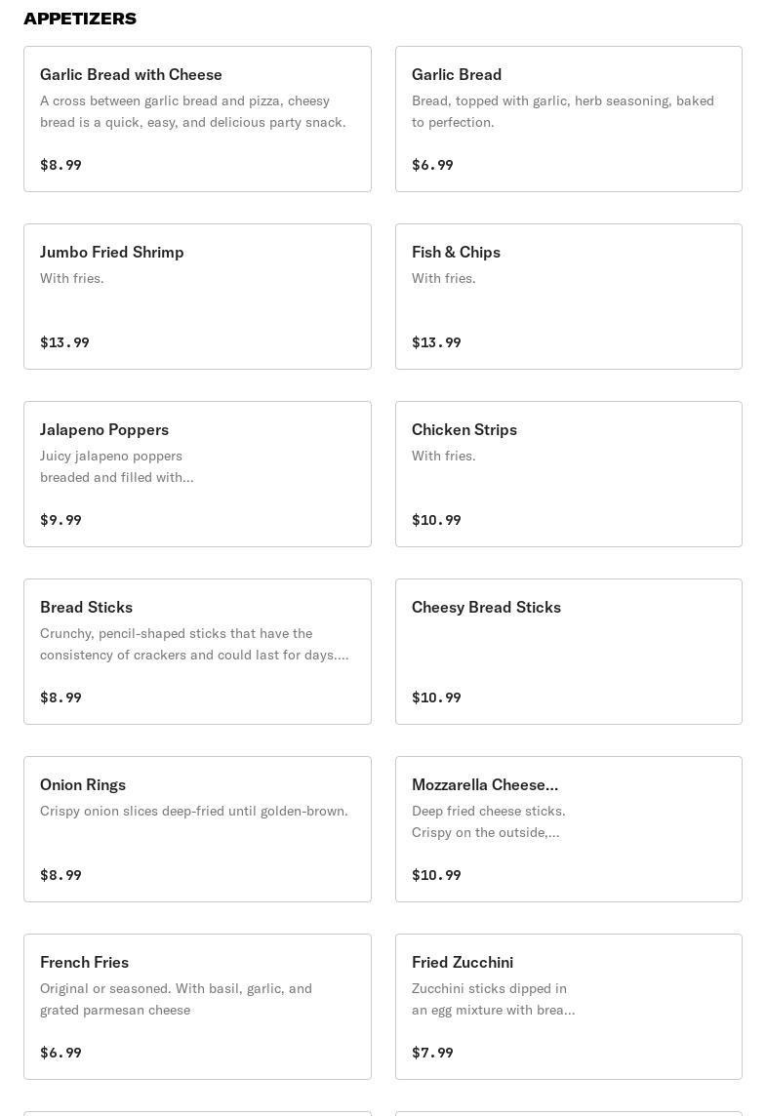Open the Garlic Bread with Cheese item
The height and width of the screenshot is (1116, 766).
pyautogui.click(x=197, y=119)
